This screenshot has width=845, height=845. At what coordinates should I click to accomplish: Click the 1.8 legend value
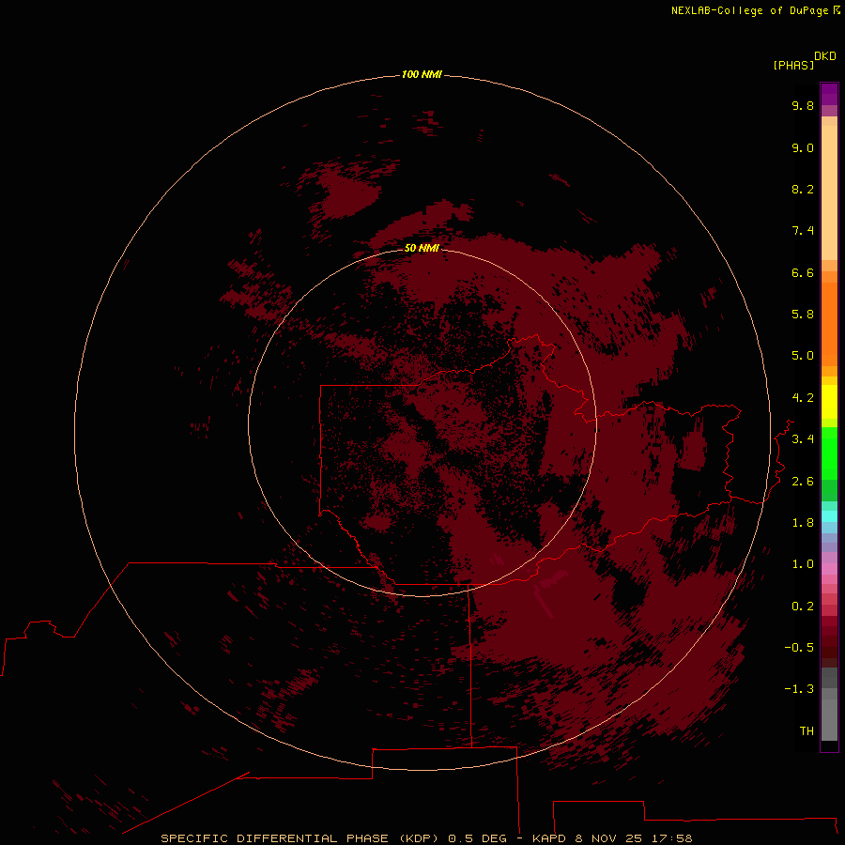click(803, 523)
